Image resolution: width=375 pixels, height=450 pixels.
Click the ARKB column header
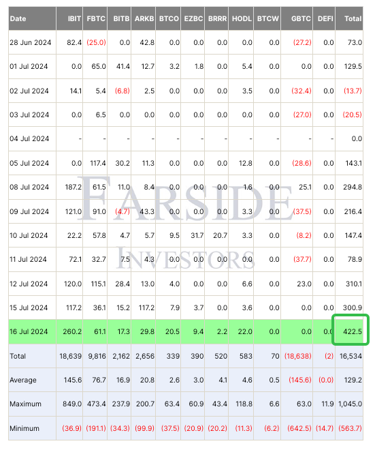click(144, 18)
